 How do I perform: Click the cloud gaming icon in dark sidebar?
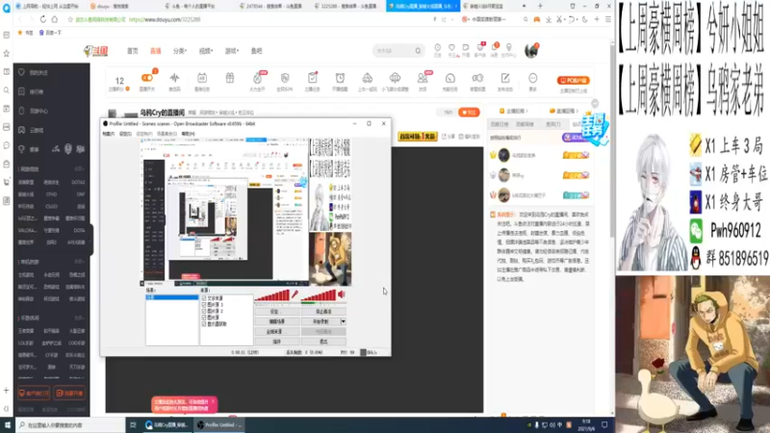pyautogui.click(x=21, y=130)
